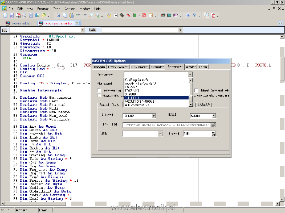
Task: Click the syntax check checkmark toolbar icon
Action: (116, 15)
